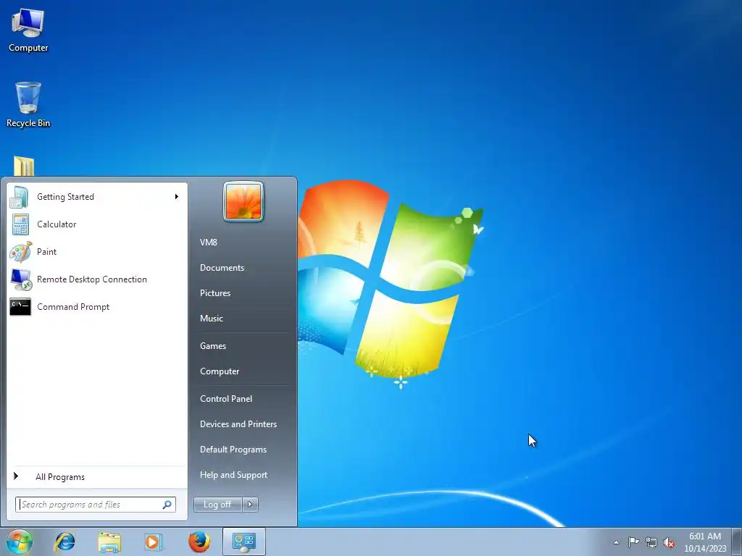Click the Paint palette icon
This screenshot has height=556, width=742.
coord(20,252)
